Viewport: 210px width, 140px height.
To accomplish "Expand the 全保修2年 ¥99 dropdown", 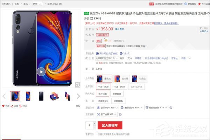I will point(107,107).
